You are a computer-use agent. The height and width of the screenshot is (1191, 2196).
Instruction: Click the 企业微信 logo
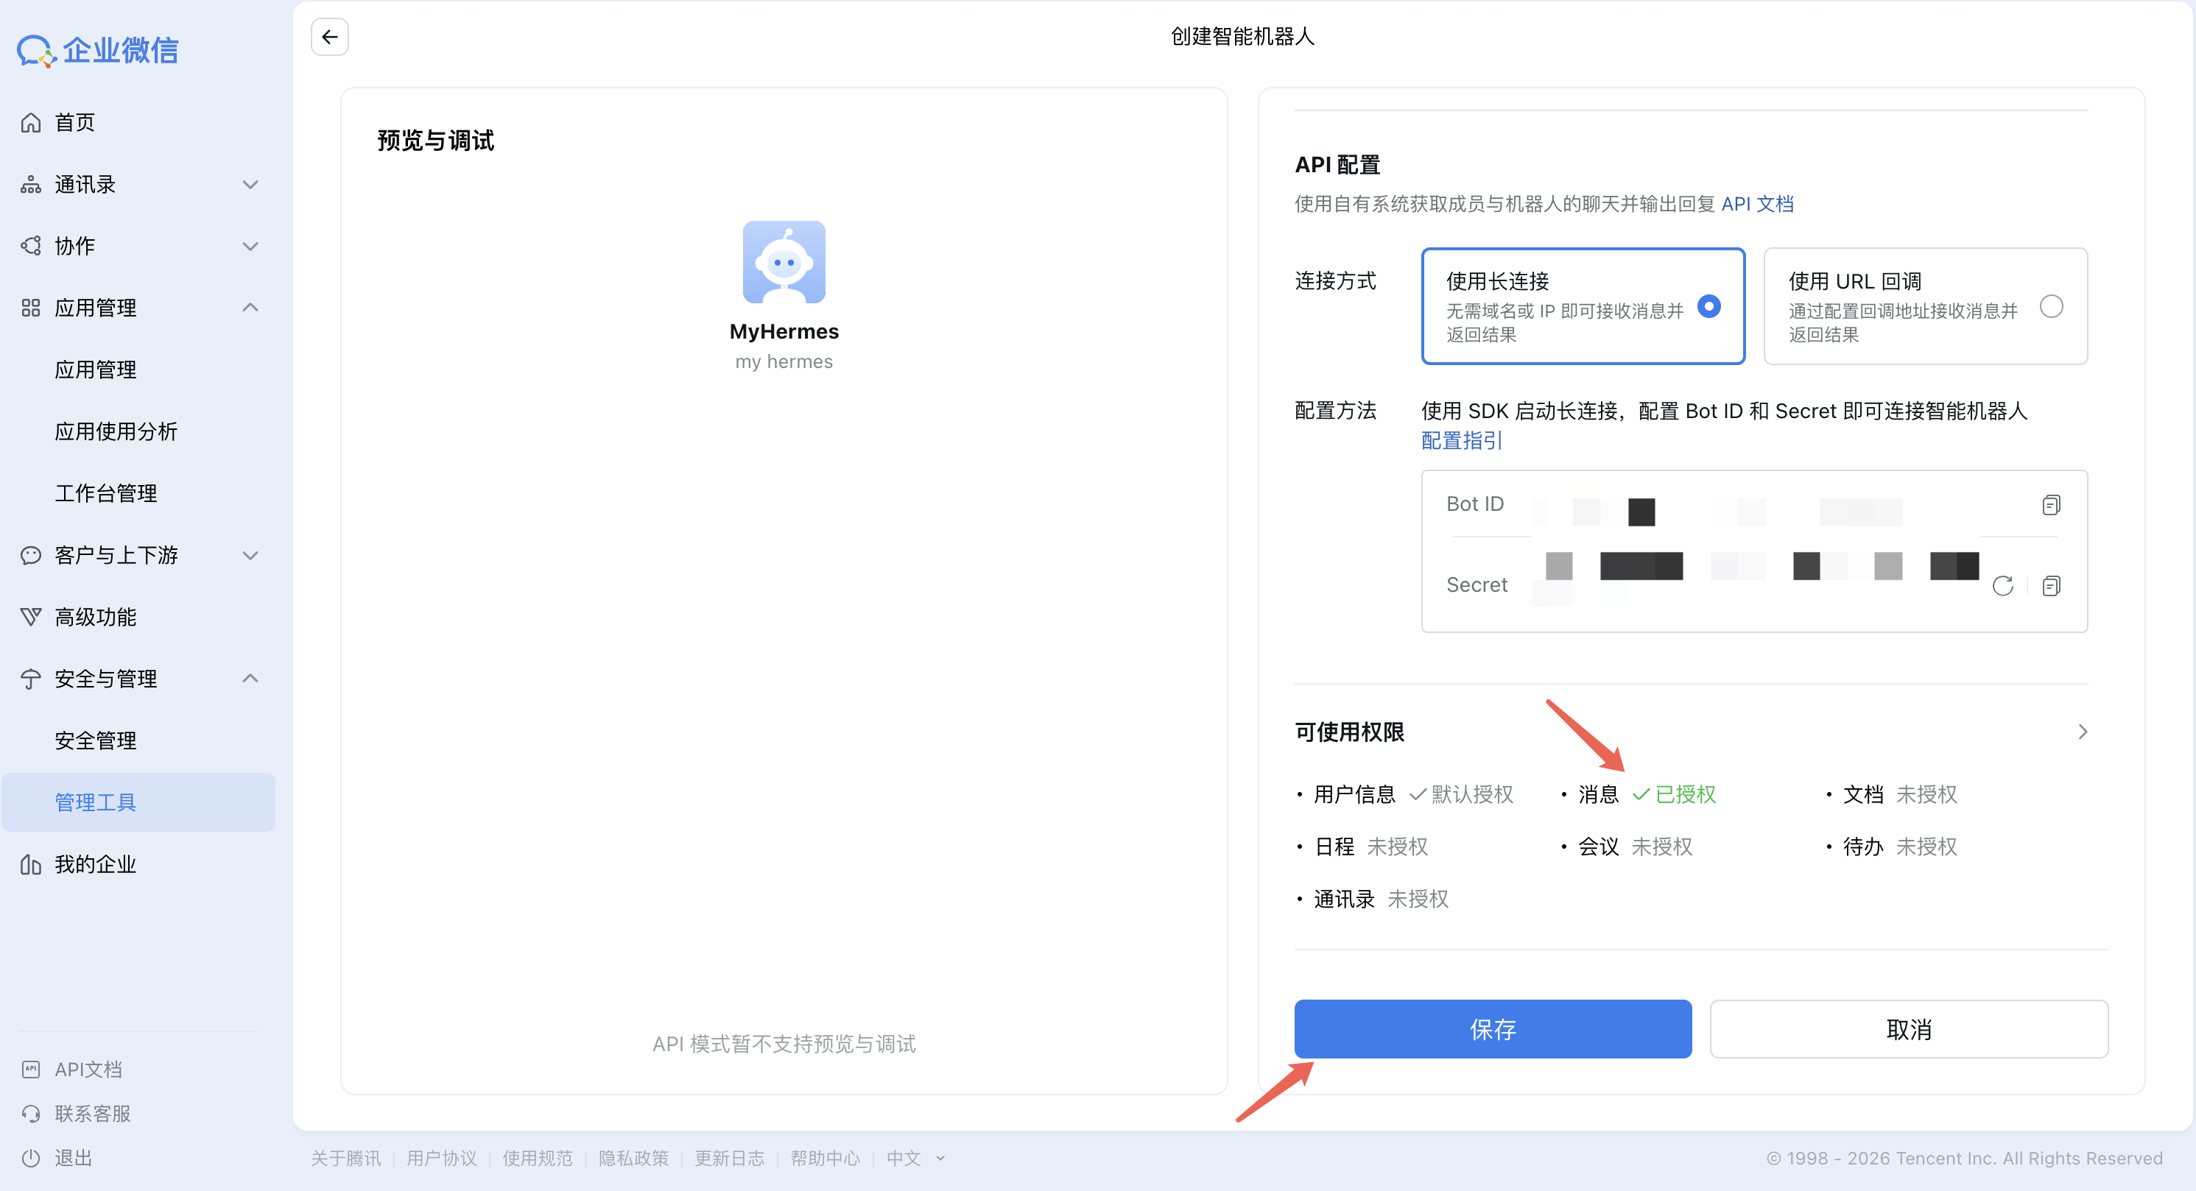click(98, 50)
